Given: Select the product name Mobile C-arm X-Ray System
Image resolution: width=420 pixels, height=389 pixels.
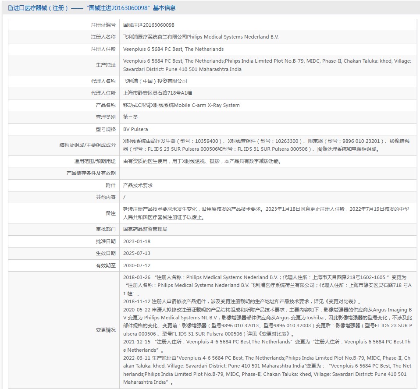Looking at the screenshot, I should click(182, 105).
